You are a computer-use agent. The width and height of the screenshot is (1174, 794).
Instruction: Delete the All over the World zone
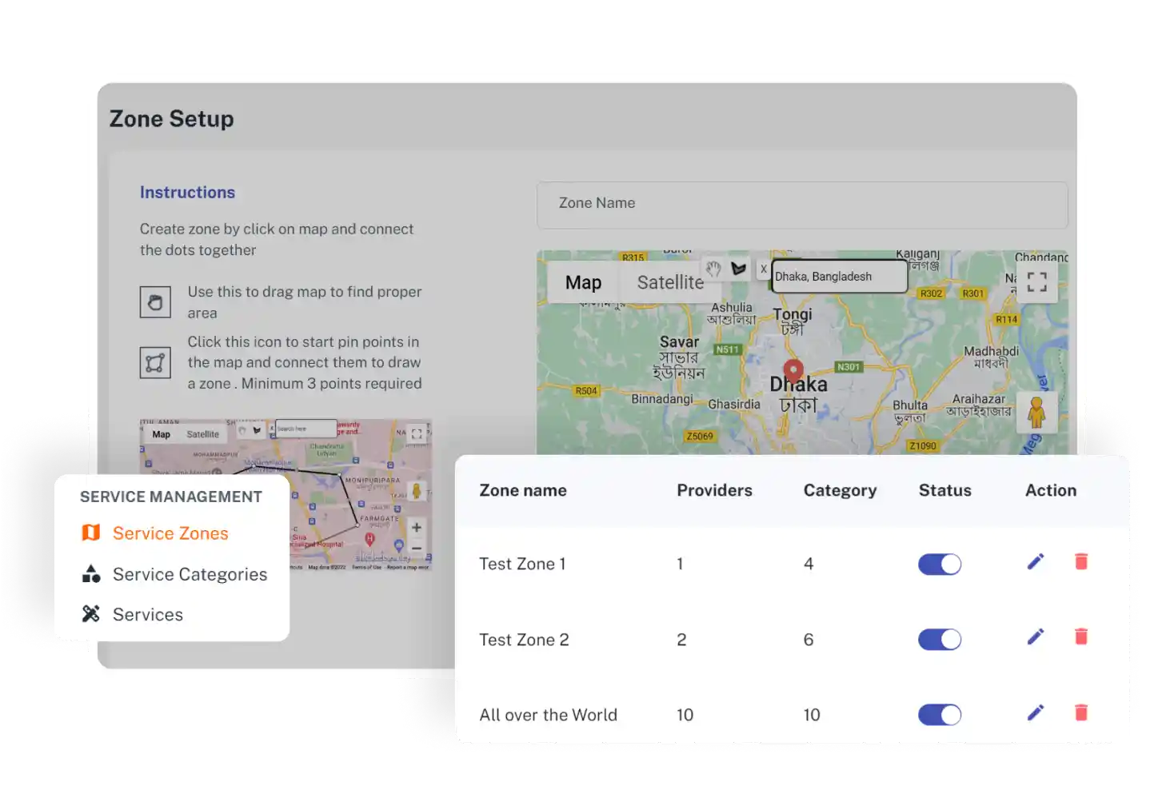(1081, 712)
